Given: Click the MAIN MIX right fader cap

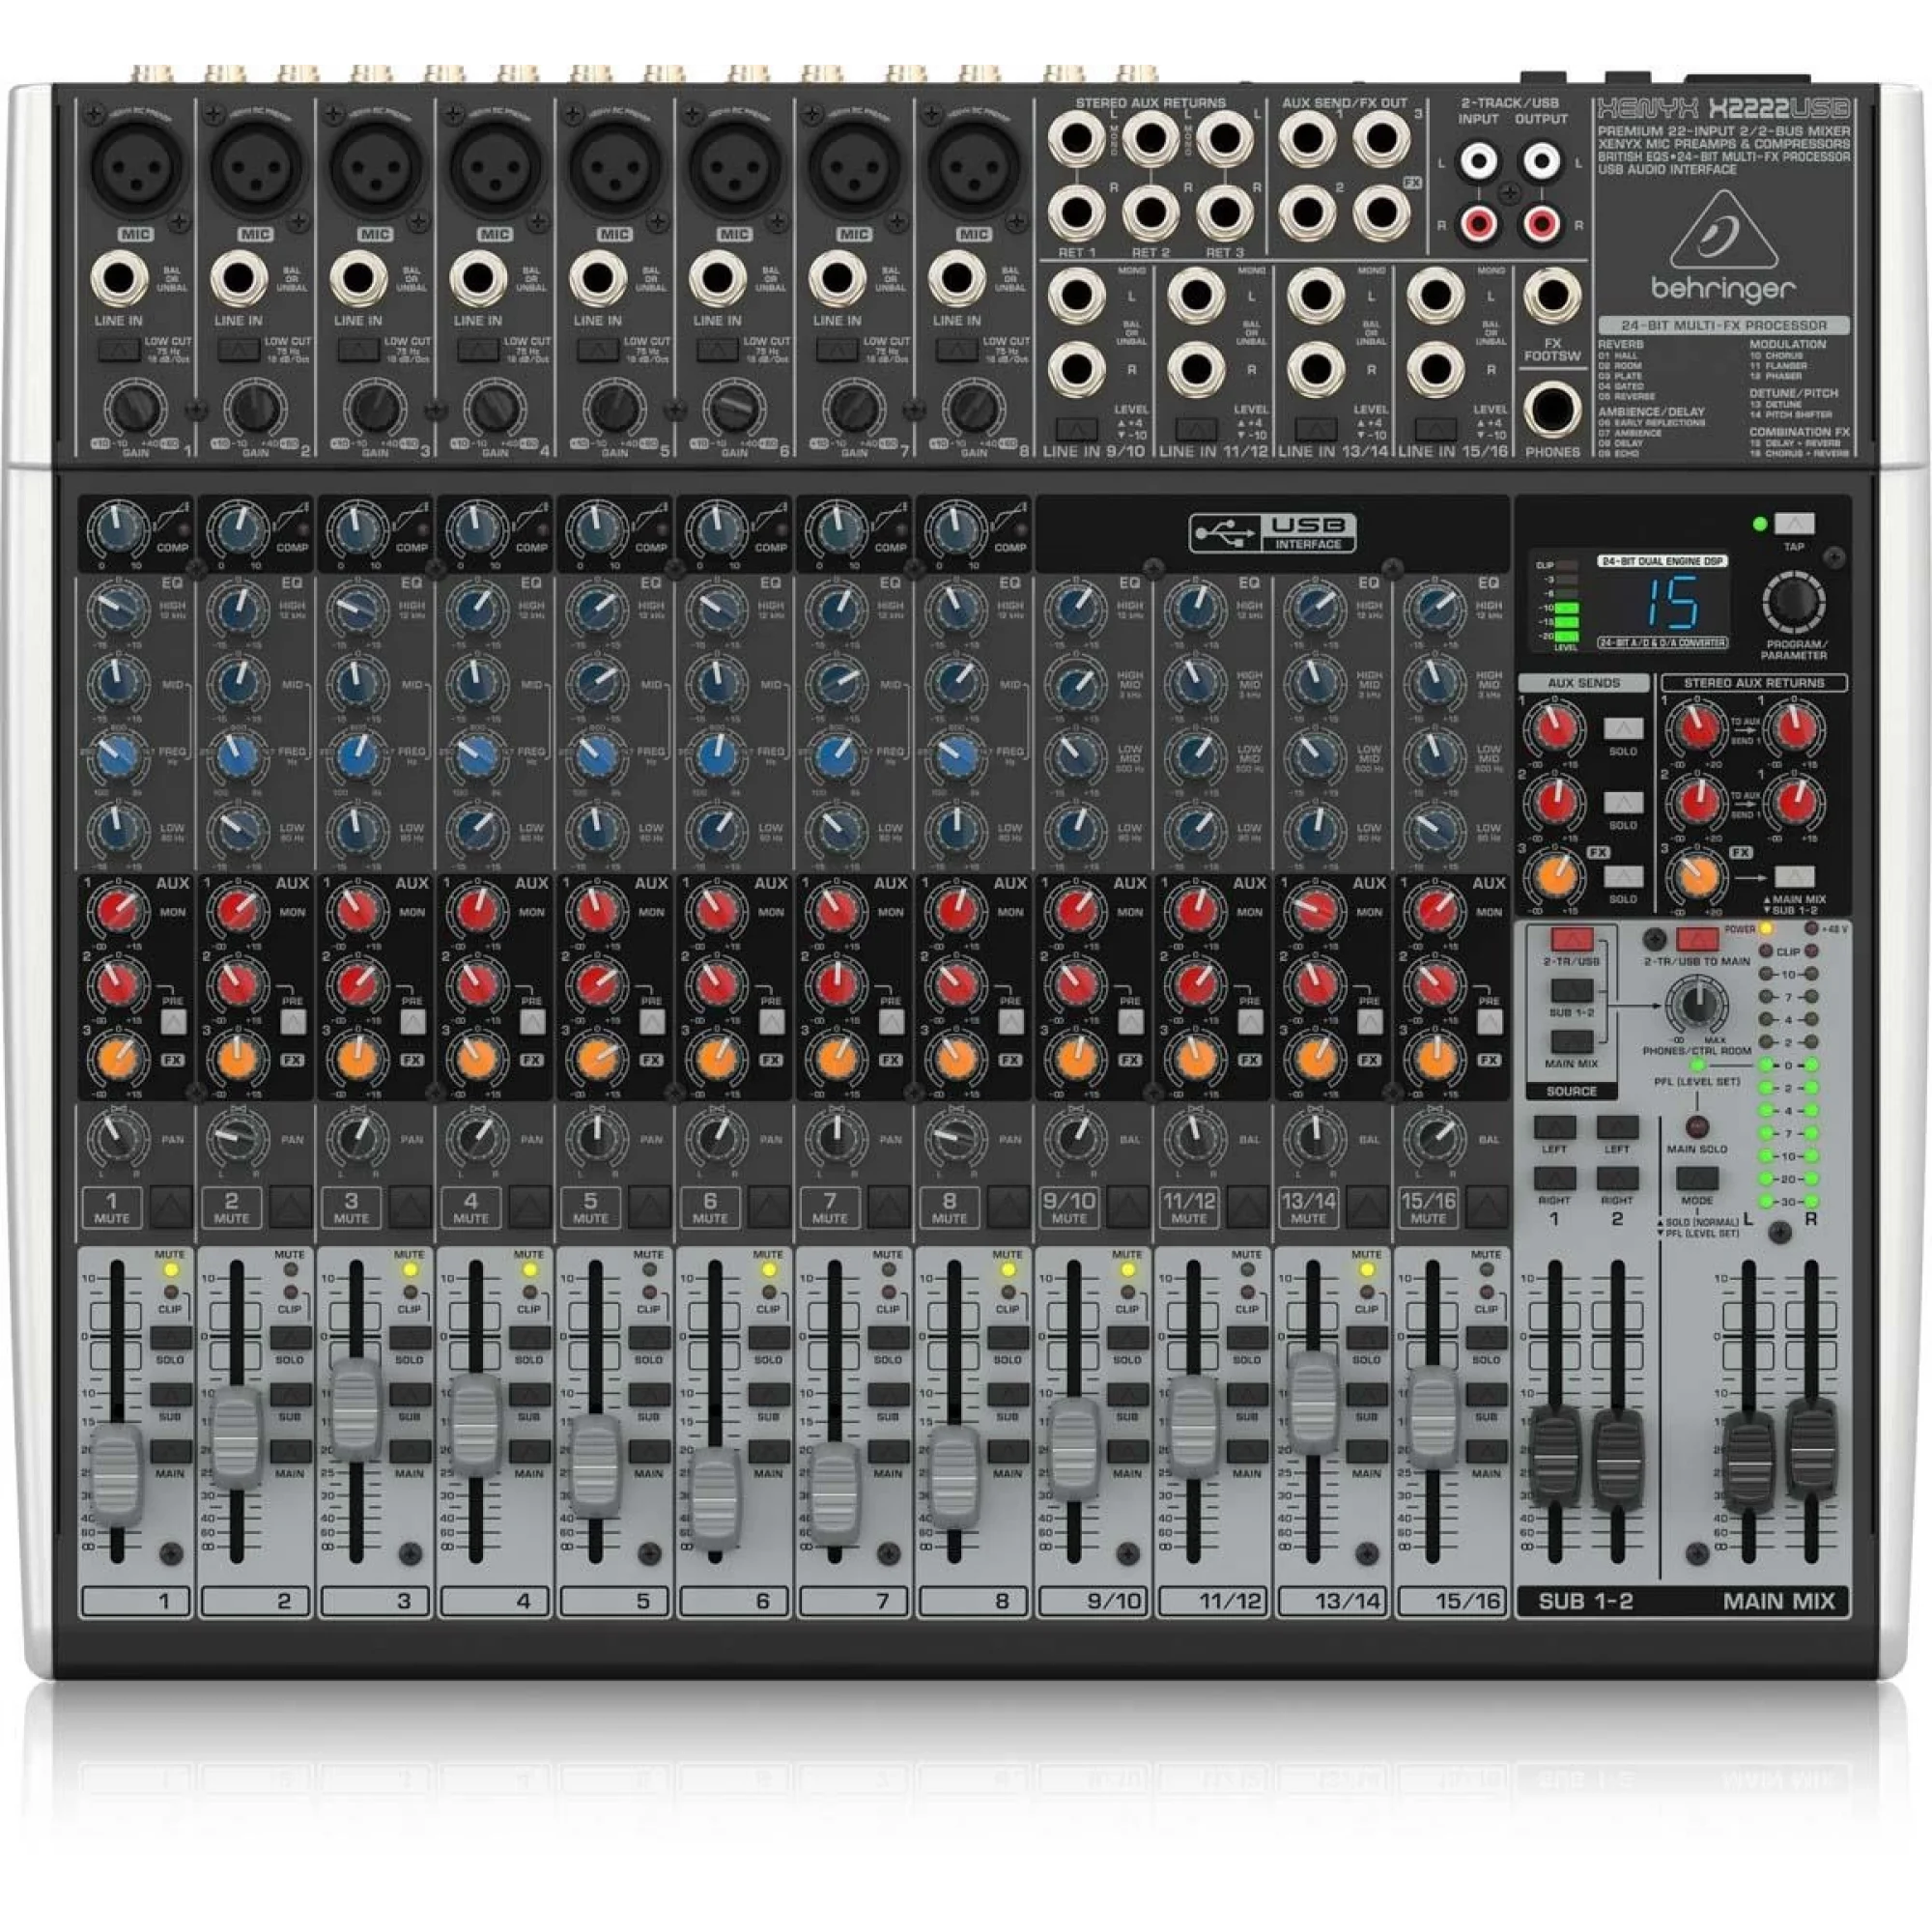Looking at the screenshot, I should (1812, 1448).
